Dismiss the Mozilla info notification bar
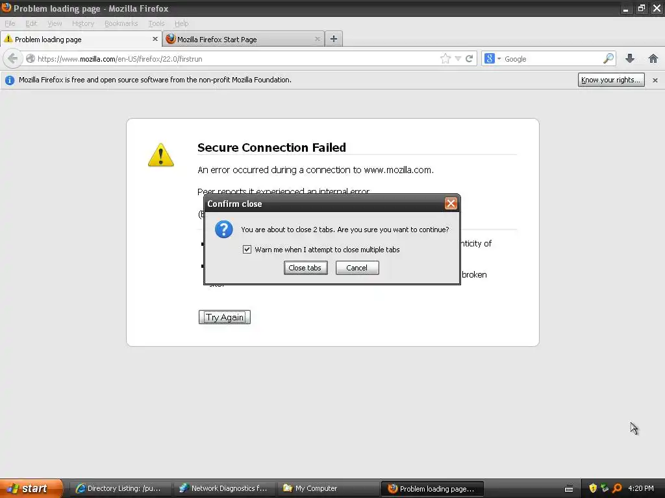665x498 pixels. coord(655,80)
